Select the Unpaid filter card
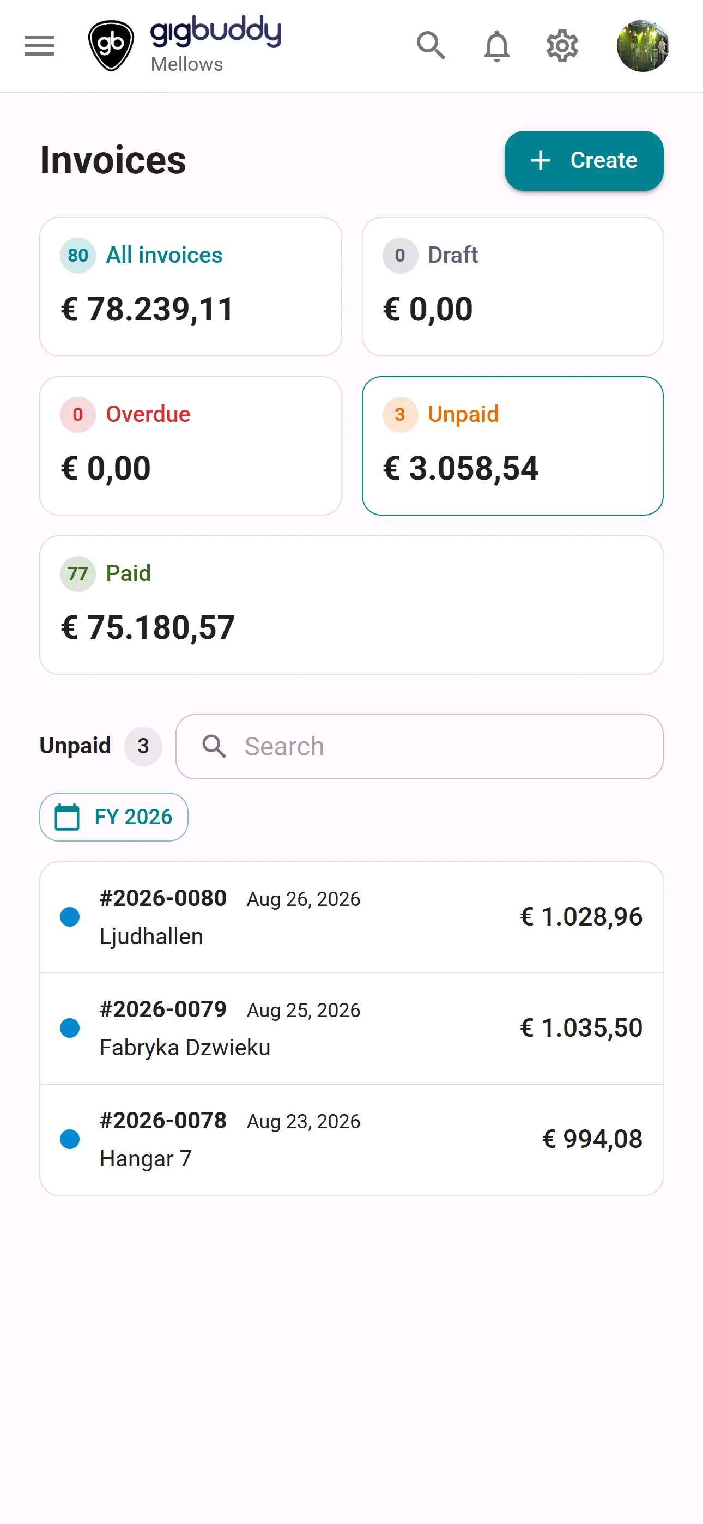The height and width of the screenshot is (1524, 703). [x=512, y=445]
